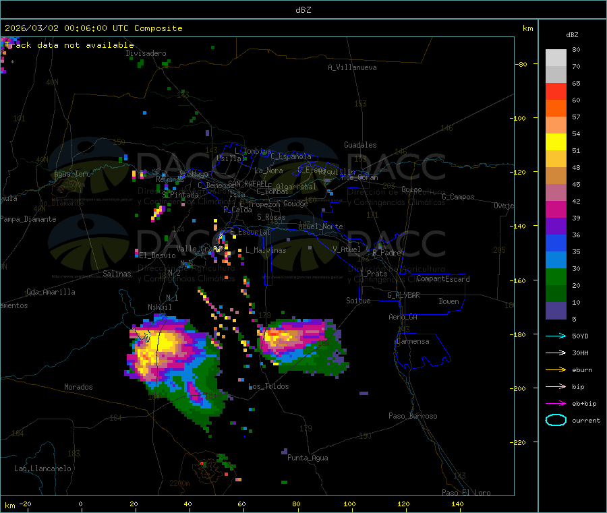Screen dimensions: 607x513
Task: Click the G_Campos map label
Action: 459,197
